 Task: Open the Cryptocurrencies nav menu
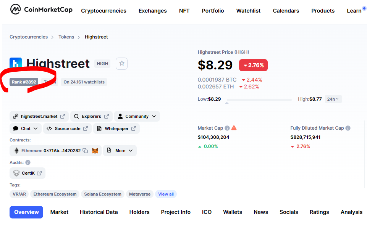point(104,11)
